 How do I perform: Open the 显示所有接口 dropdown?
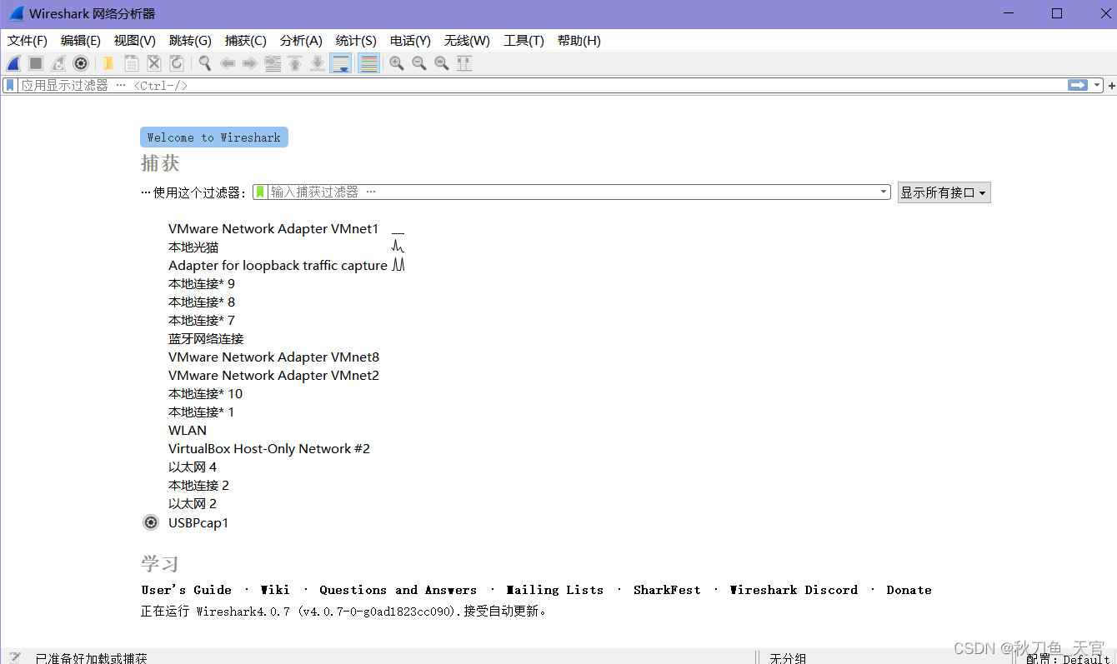tap(944, 192)
